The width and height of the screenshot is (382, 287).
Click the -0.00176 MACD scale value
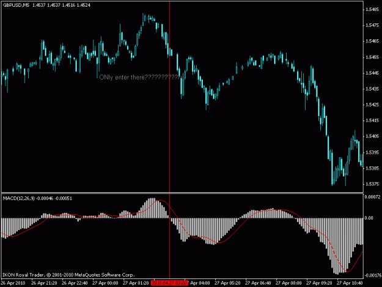pyautogui.click(x=373, y=275)
